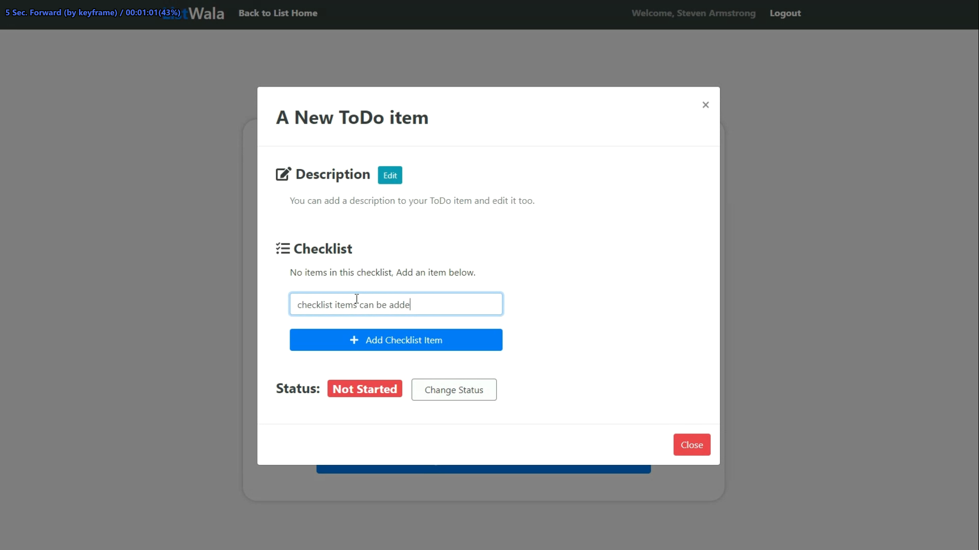This screenshot has width=979, height=550.
Task: Click the plus icon in the add button
Action: (x=354, y=340)
